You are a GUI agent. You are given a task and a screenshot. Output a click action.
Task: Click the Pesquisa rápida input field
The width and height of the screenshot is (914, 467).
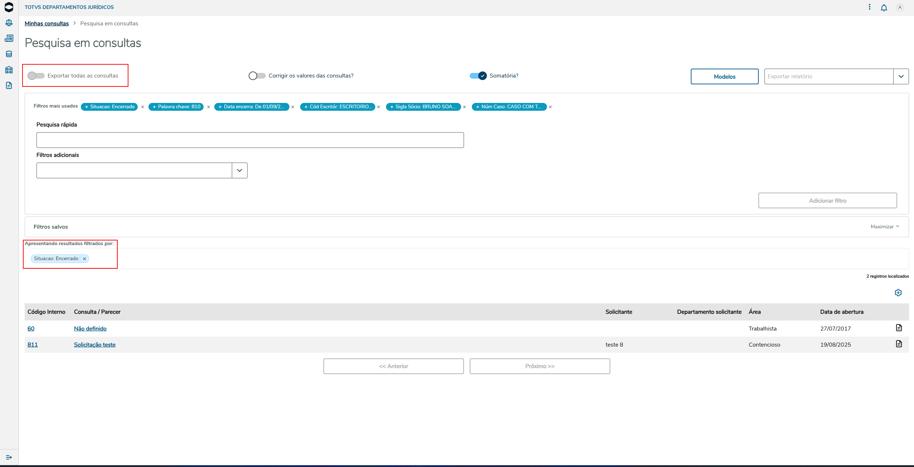pos(250,140)
